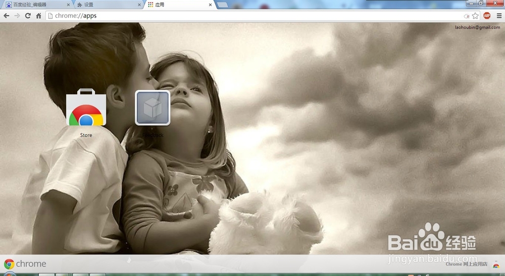Open the Chrome 网上应用店 link
The width and height of the screenshot is (505, 276).
(x=466, y=264)
